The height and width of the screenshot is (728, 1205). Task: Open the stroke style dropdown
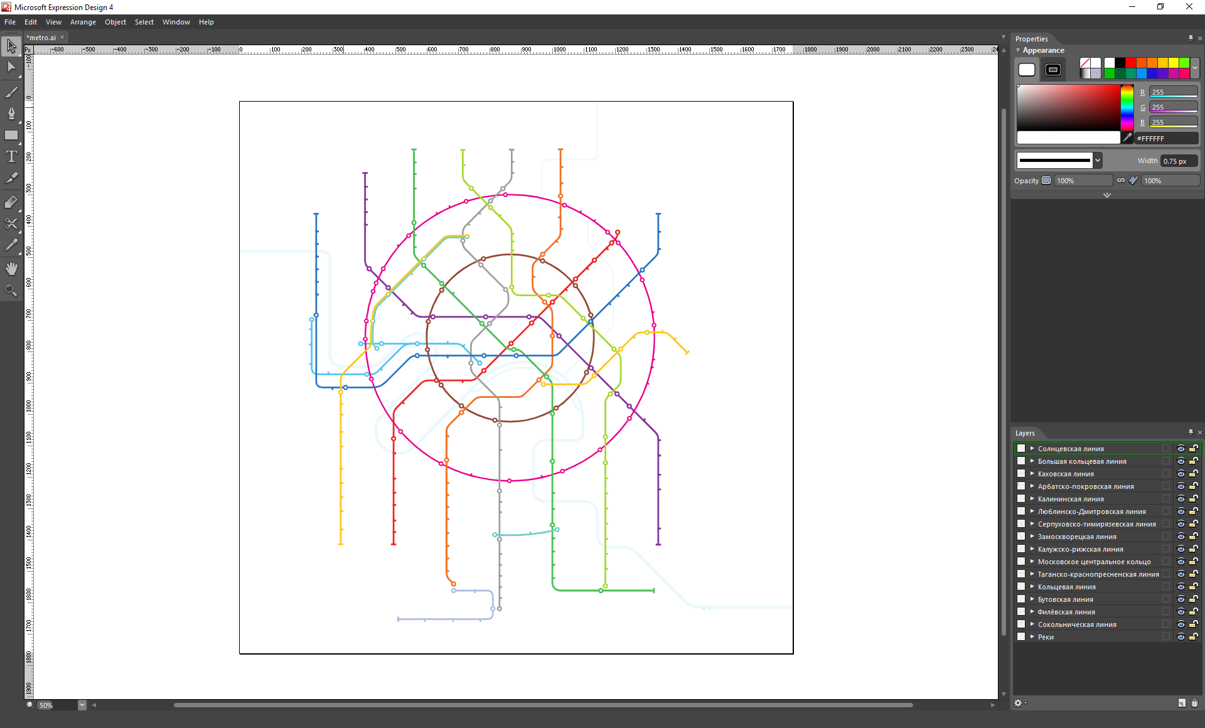[x=1098, y=161]
